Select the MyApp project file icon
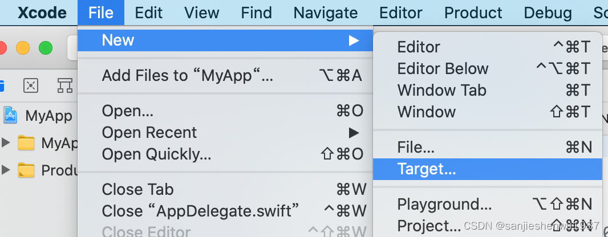Image resolution: width=608 pixels, height=237 pixels. click(10, 116)
